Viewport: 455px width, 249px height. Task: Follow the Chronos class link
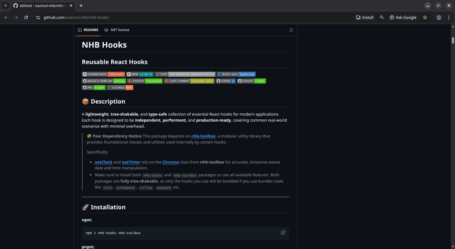[x=170, y=162]
